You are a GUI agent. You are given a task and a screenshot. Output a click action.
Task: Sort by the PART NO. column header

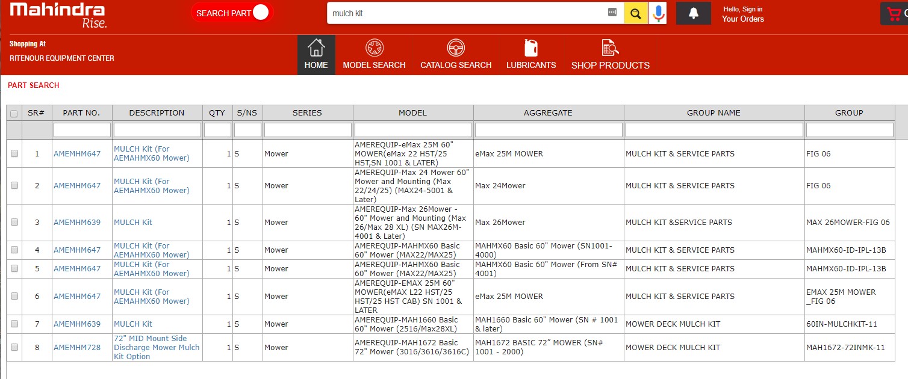82,113
